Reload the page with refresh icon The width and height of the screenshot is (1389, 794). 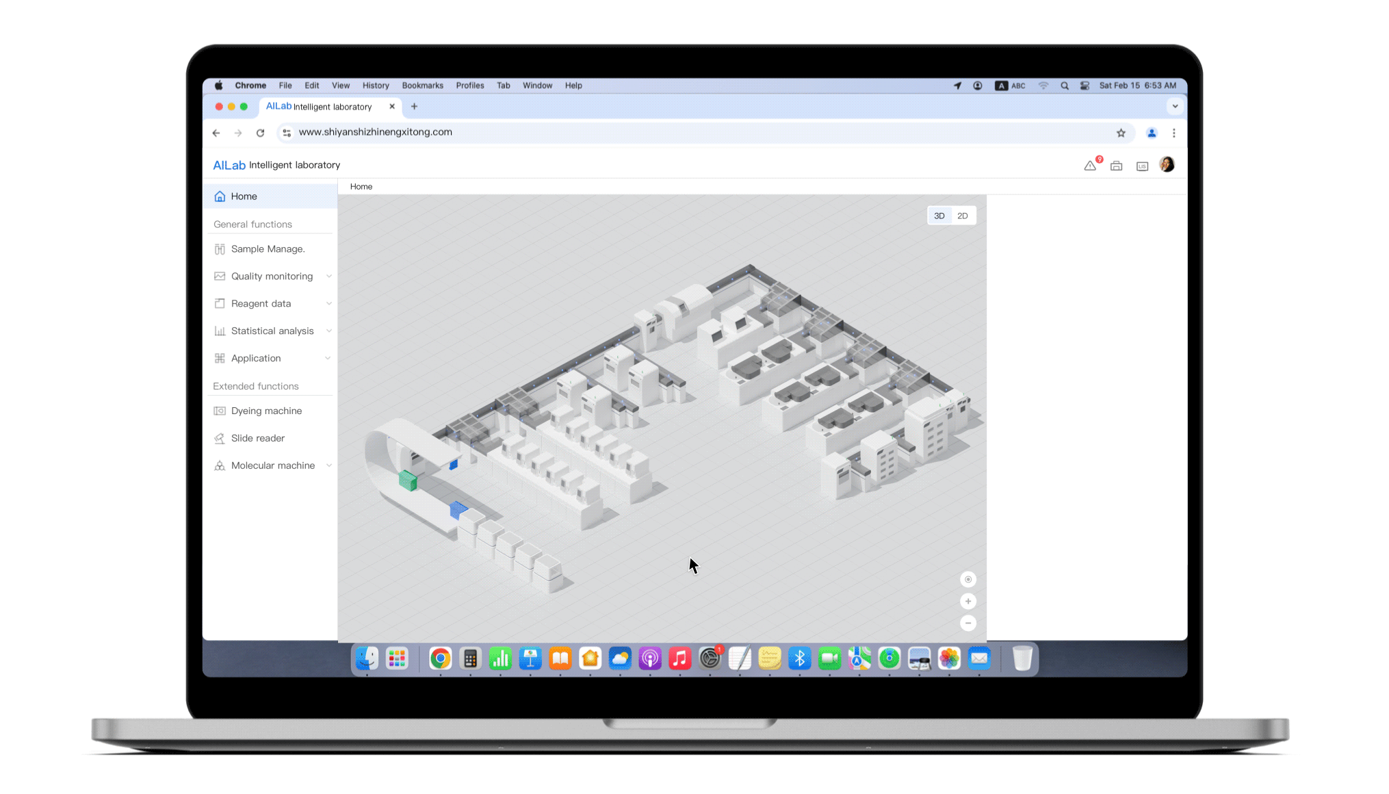[x=260, y=133]
